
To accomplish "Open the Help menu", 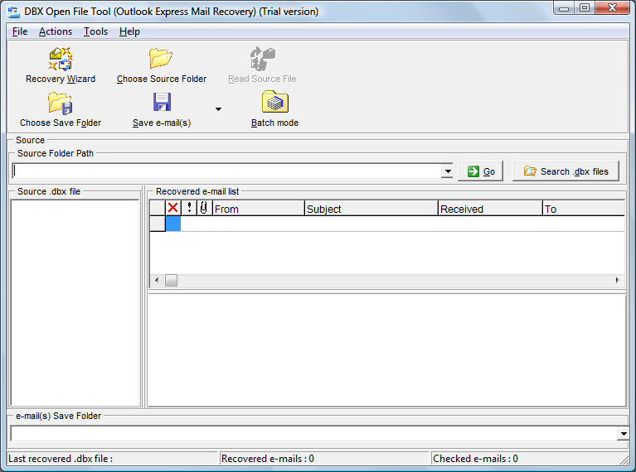I will tap(129, 31).
